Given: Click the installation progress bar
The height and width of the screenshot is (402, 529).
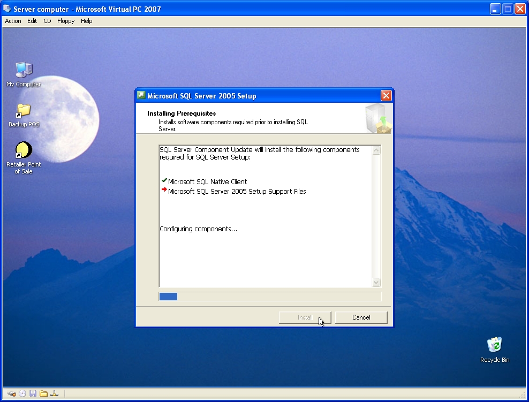Looking at the screenshot, I should click(x=270, y=297).
